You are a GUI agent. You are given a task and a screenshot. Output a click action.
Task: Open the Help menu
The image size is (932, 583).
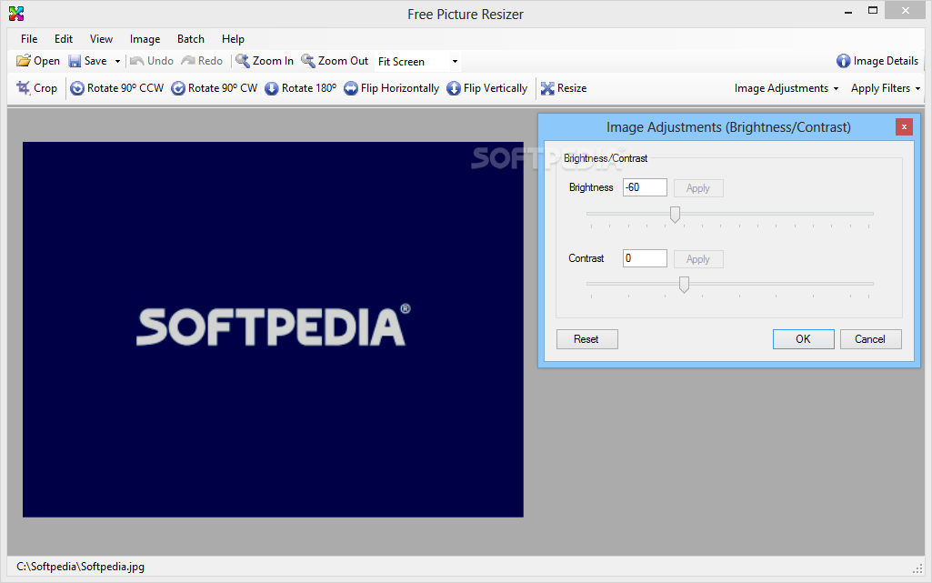[x=233, y=38]
